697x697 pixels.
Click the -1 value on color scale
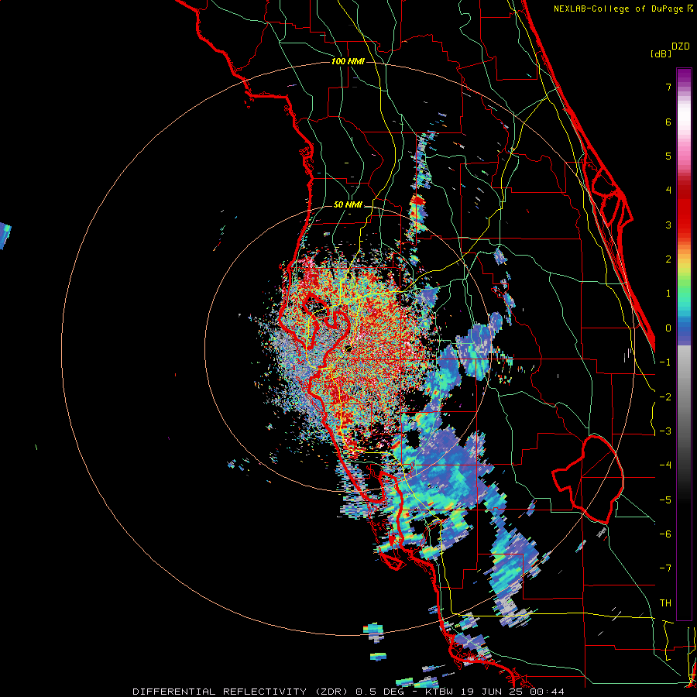[665, 362]
